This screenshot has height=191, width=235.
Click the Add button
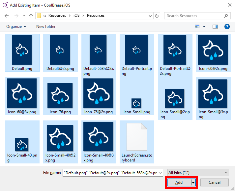tap(179, 182)
